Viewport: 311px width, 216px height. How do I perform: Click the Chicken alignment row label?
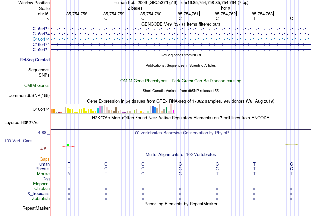42,188
